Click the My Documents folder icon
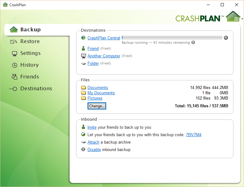The image size is (244, 187). click(x=84, y=93)
